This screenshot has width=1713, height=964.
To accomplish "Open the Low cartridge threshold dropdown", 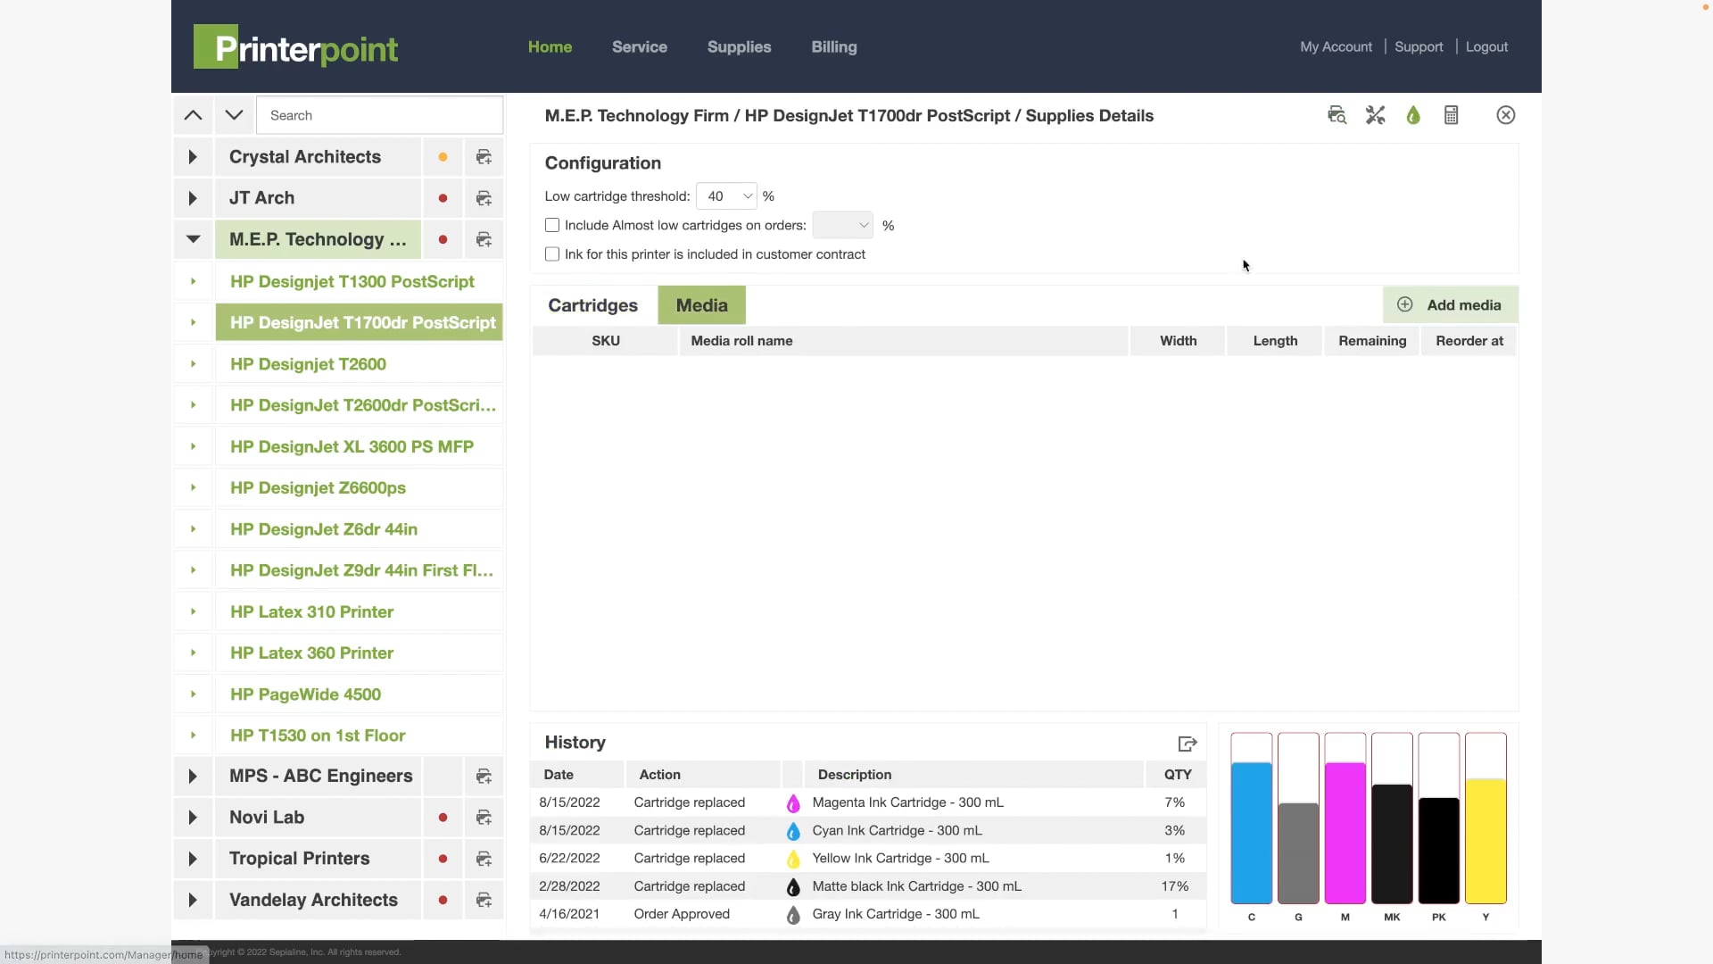I will point(726,196).
